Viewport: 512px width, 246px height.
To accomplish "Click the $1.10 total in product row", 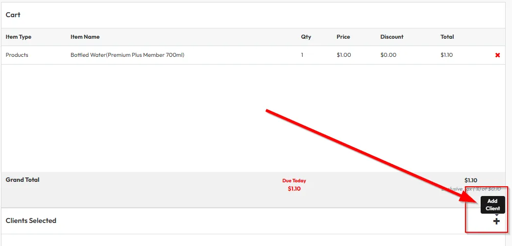I will pos(446,55).
